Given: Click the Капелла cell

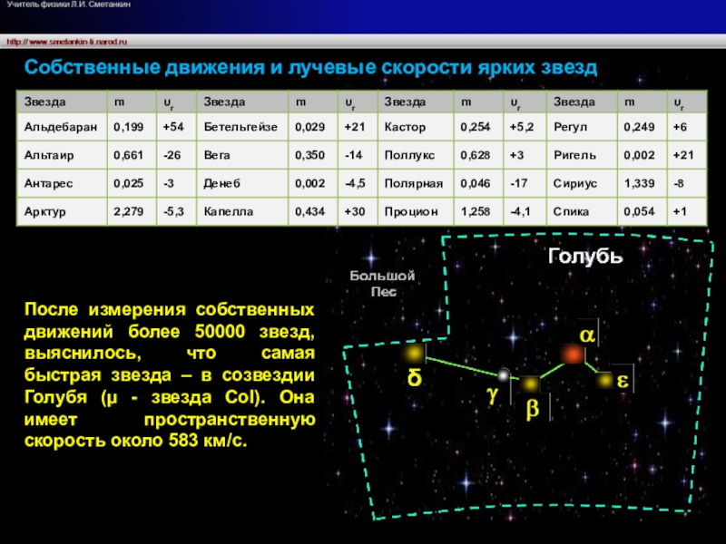Looking at the screenshot, I should (242, 211).
